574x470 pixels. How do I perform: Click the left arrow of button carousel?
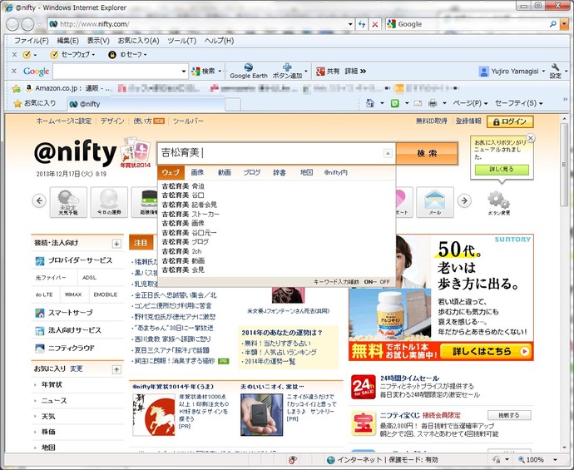pos(39,200)
